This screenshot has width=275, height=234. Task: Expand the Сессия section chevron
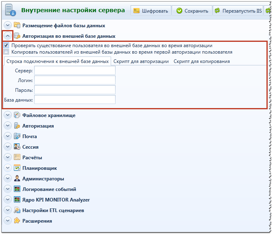8,147
